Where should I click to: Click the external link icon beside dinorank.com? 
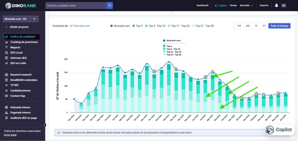[x=71, y=26]
